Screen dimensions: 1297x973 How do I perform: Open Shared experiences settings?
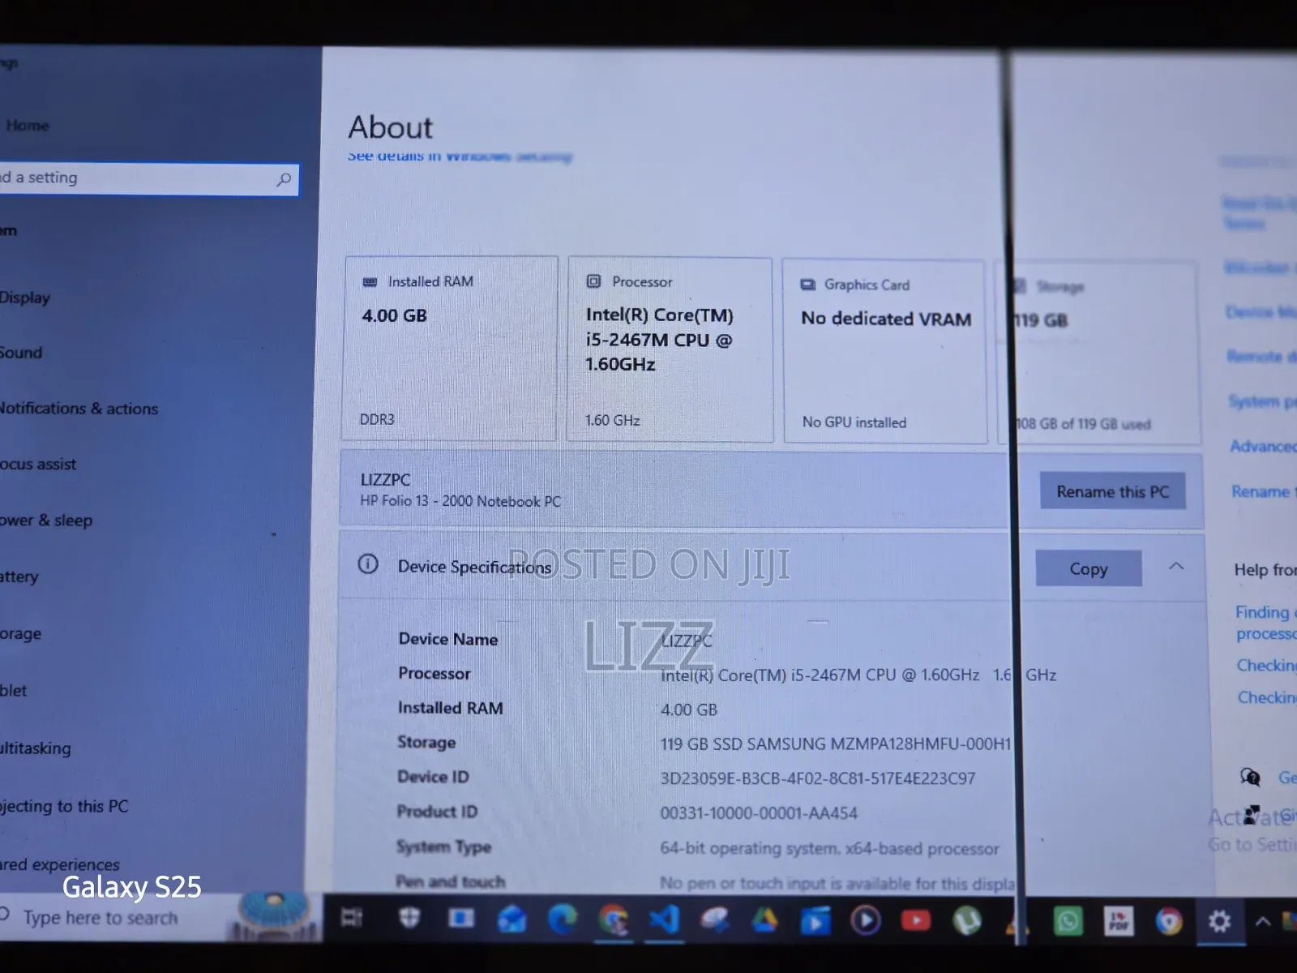(59, 864)
